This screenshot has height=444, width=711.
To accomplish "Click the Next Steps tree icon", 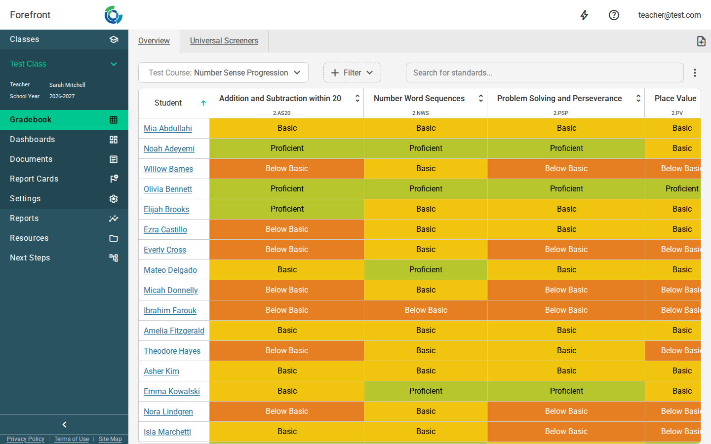I will pyautogui.click(x=114, y=258).
